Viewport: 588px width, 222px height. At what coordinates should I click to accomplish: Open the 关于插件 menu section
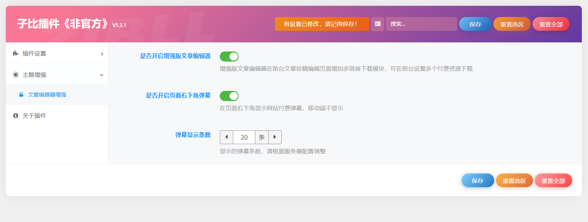click(x=57, y=116)
